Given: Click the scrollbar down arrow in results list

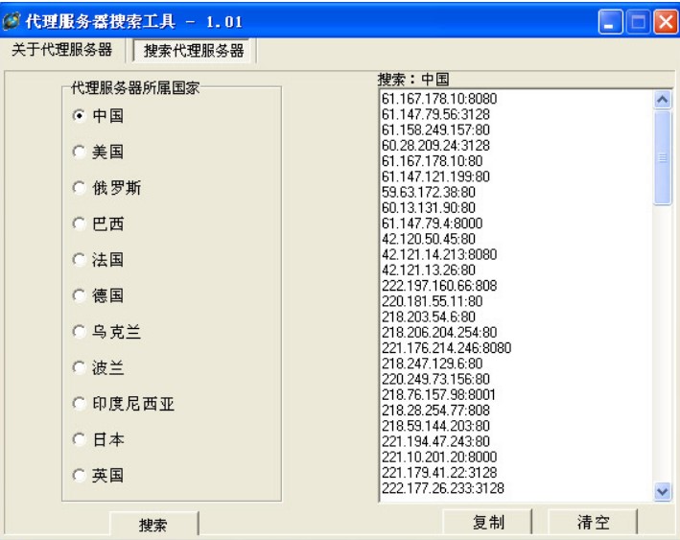Looking at the screenshot, I should tap(662, 491).
